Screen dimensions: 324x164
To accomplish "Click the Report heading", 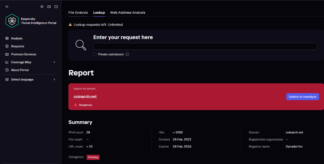I will tap(81, 73).
